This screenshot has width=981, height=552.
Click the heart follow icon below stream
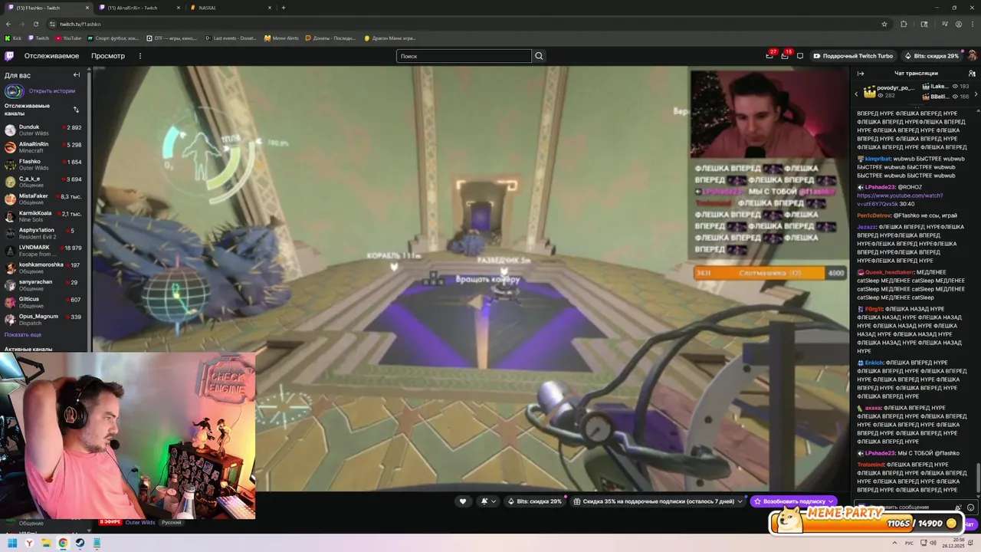(462, 501)
